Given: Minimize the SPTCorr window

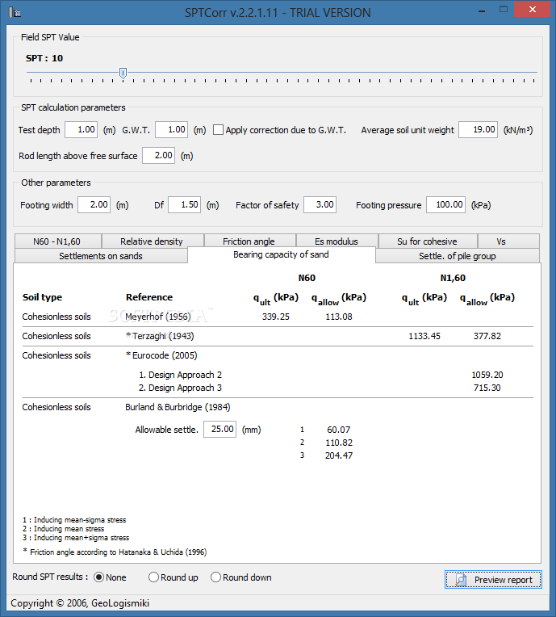Looking at the screenshot, I should (482, 10).
